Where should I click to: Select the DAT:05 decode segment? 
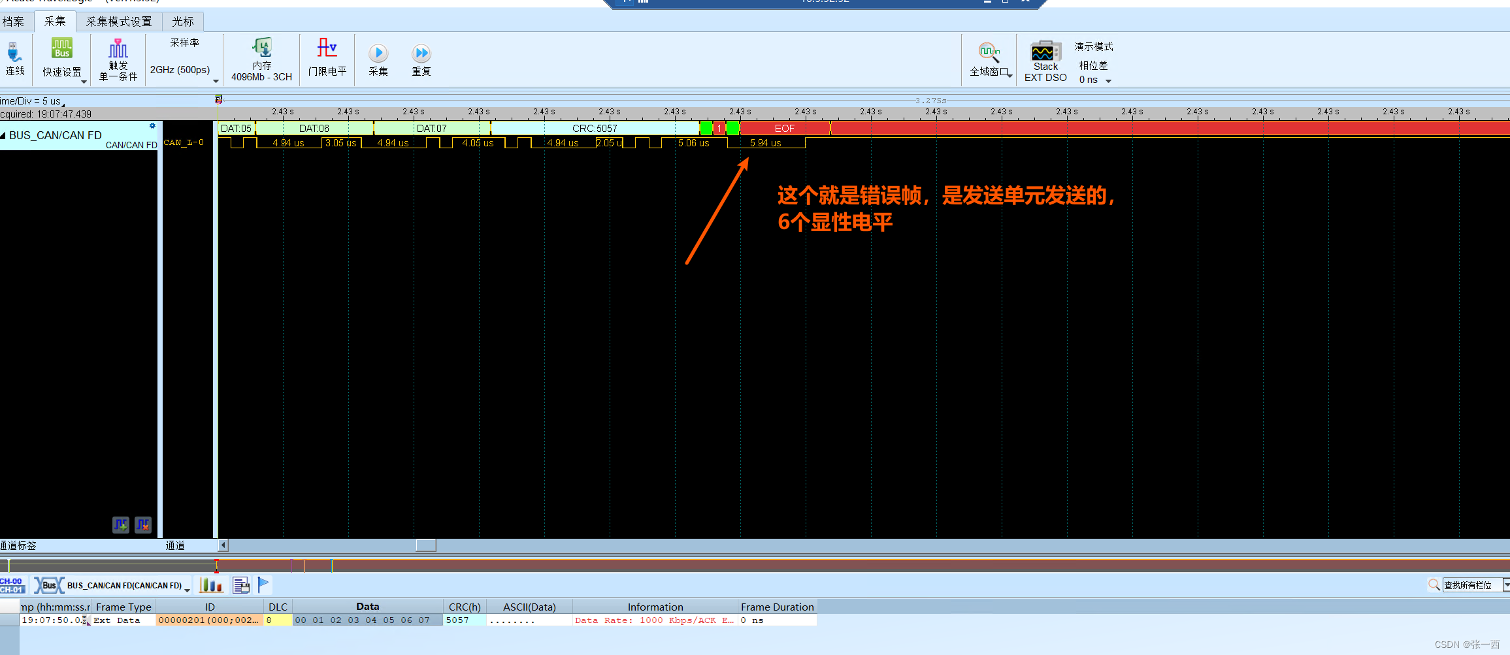pos(236,128)
